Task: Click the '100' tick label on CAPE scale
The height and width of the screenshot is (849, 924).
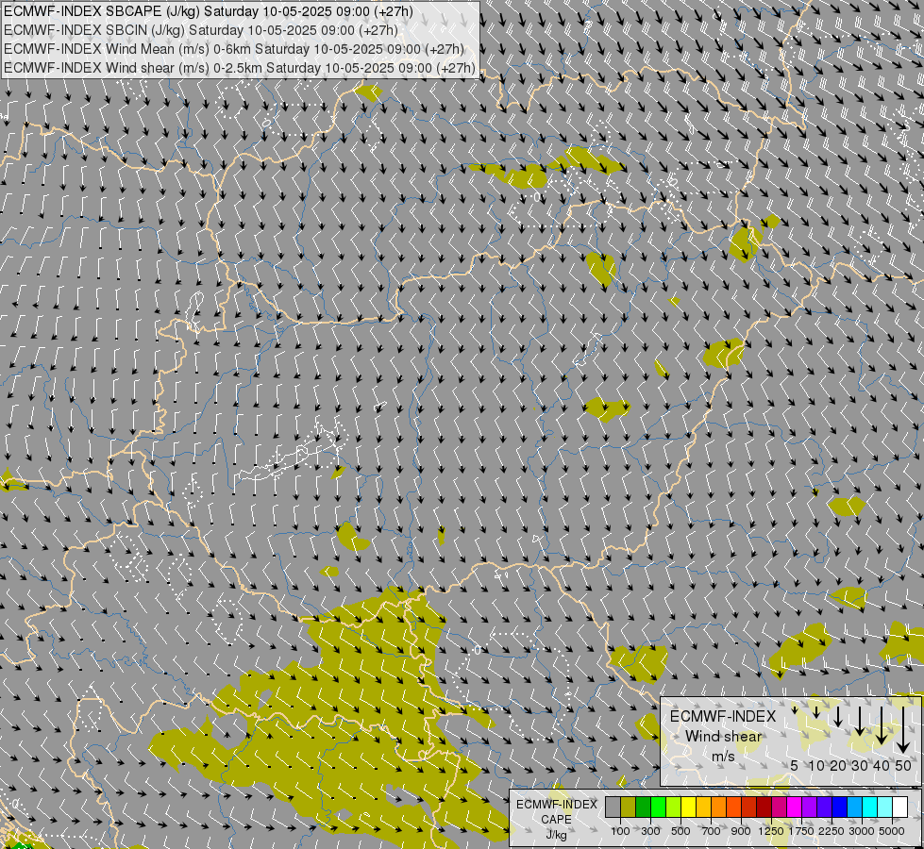Action: pos(620,831)
